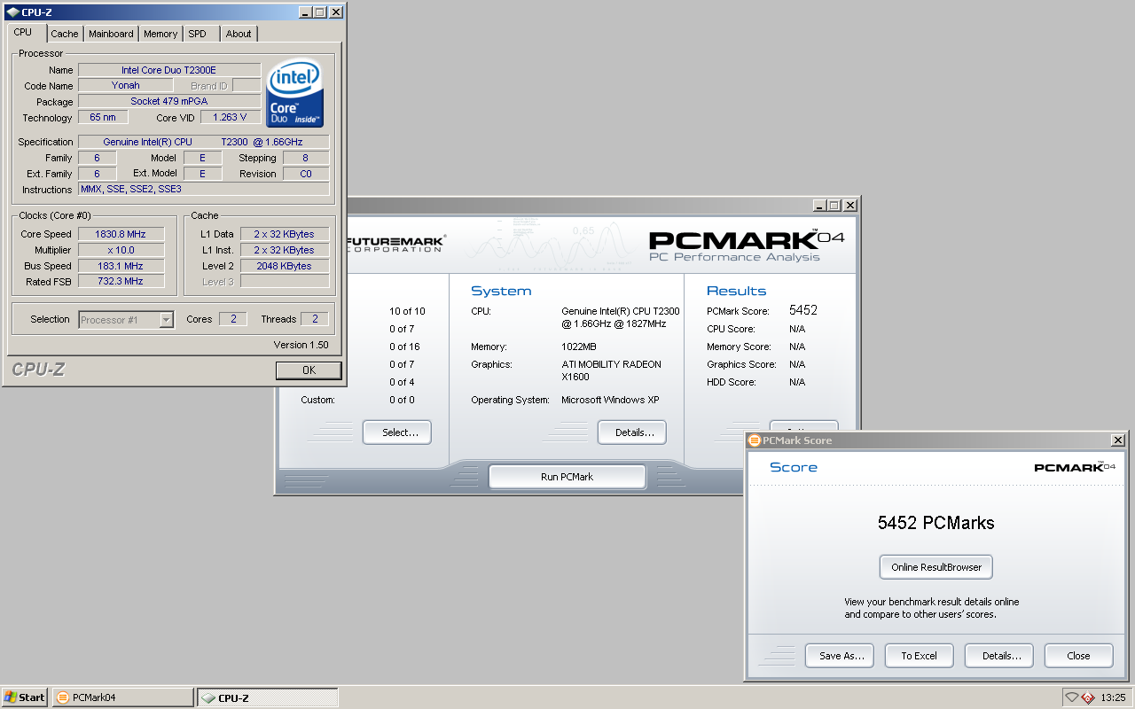1135x709 pixels.
Task: Click the Level 2 cache value 2048 KBytes
Action: tap(284, 266)
